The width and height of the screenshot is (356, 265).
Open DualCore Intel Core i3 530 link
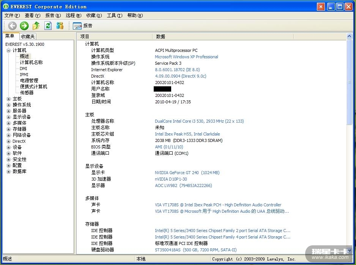199,121
